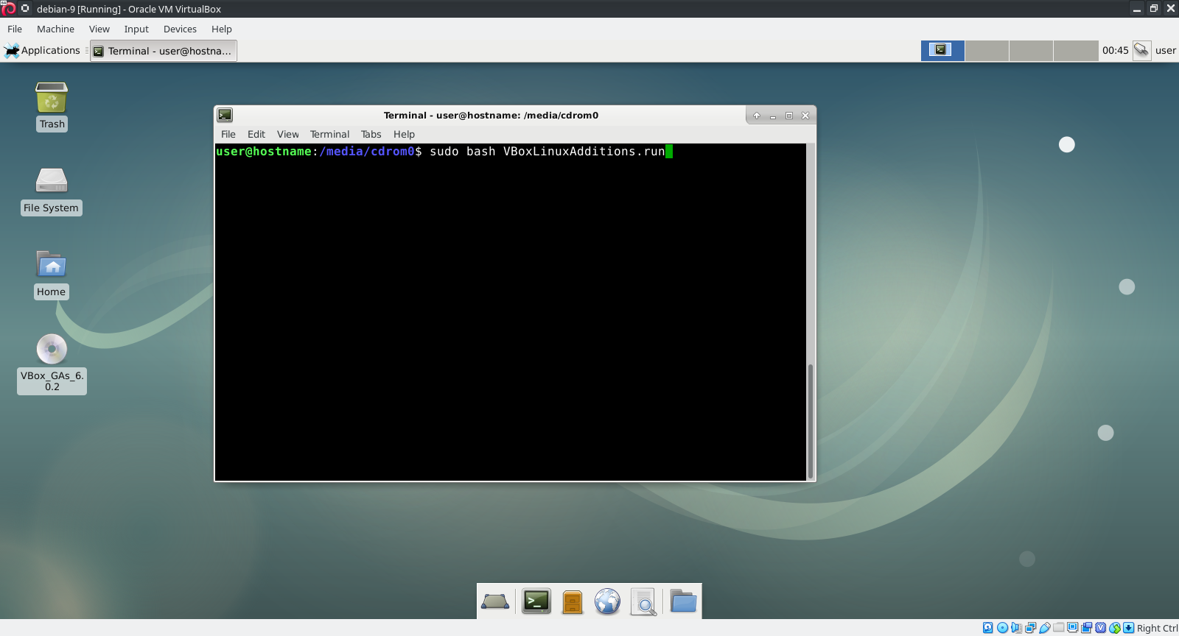
Task: Switch to the fourth workspace in the pager
Action: click(1075, 51)
